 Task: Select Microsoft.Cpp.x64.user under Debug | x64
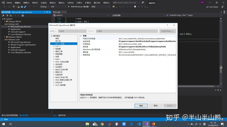tap(20, 27)
